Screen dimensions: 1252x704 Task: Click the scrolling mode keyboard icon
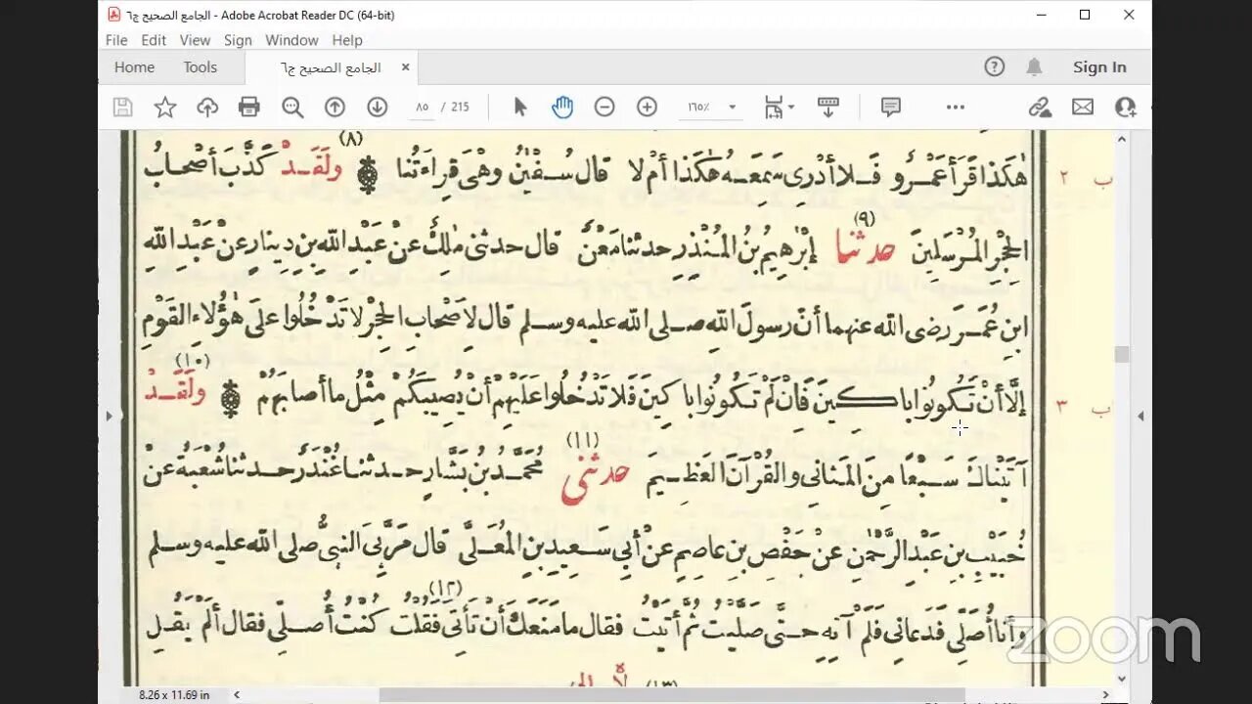click(828, 108)
